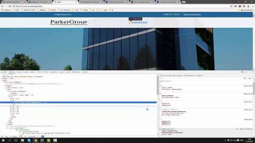Open the Audits DevTools tab
The image size is (255, 143).
68,72
